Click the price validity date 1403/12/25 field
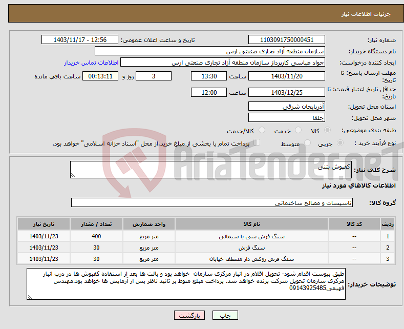 point(287,92)
